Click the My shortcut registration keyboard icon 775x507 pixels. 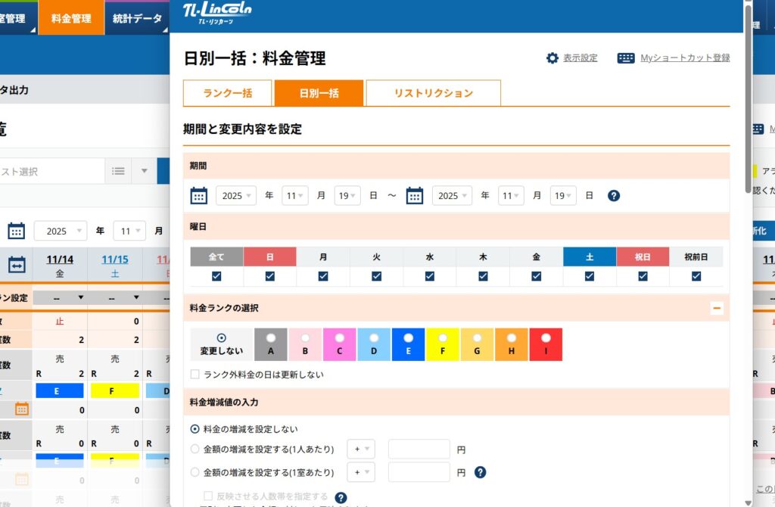coord(625,58)
